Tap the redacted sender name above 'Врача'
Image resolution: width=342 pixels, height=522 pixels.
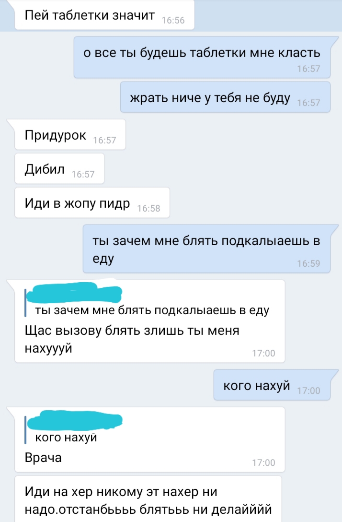[x=74, y=420]
